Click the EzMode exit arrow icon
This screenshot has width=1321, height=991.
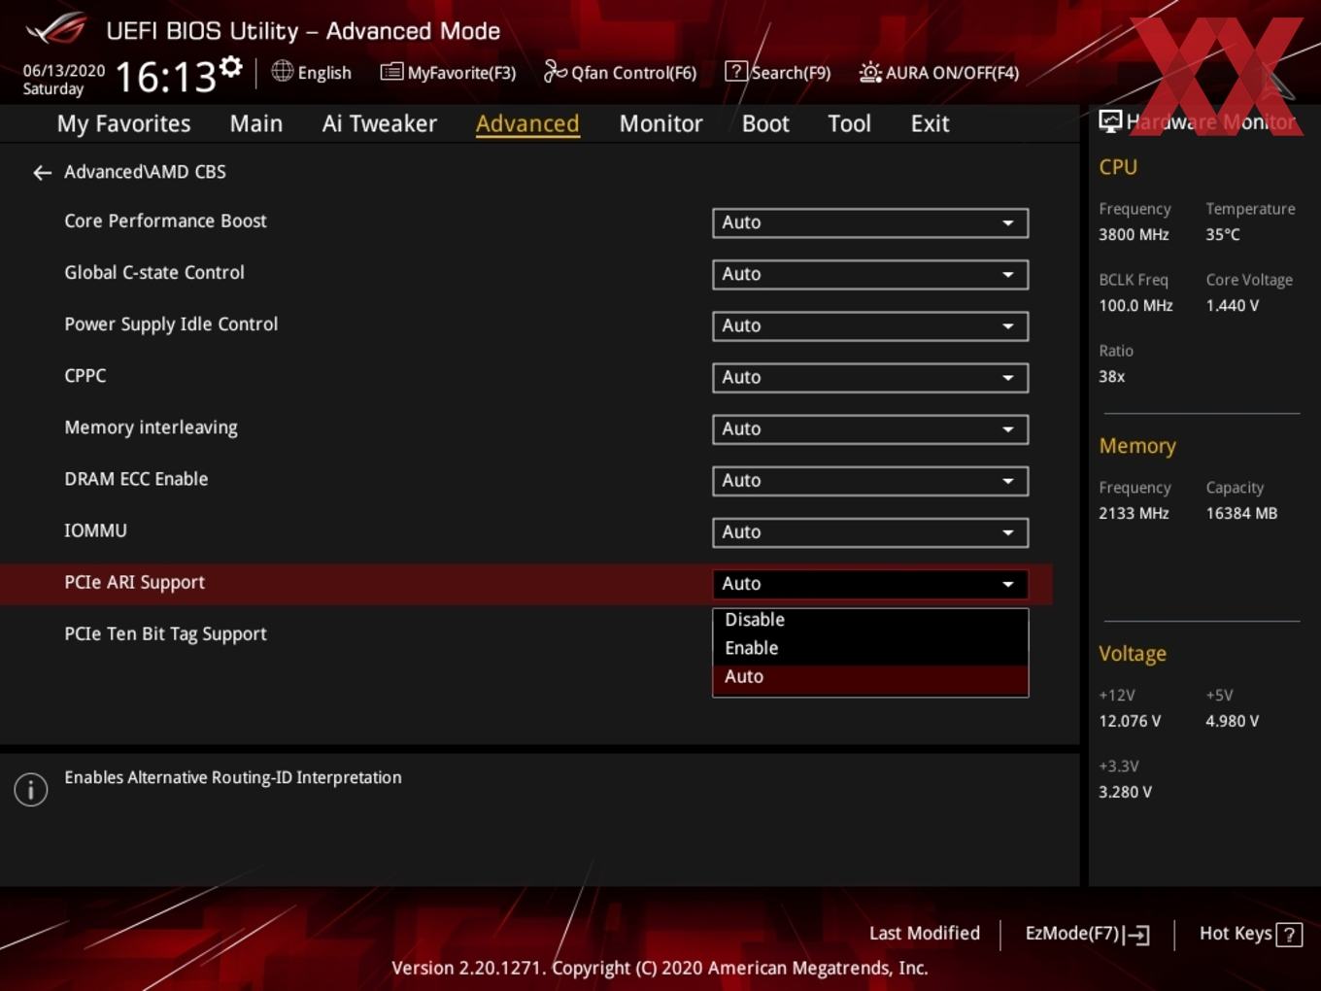[1137, 935]
